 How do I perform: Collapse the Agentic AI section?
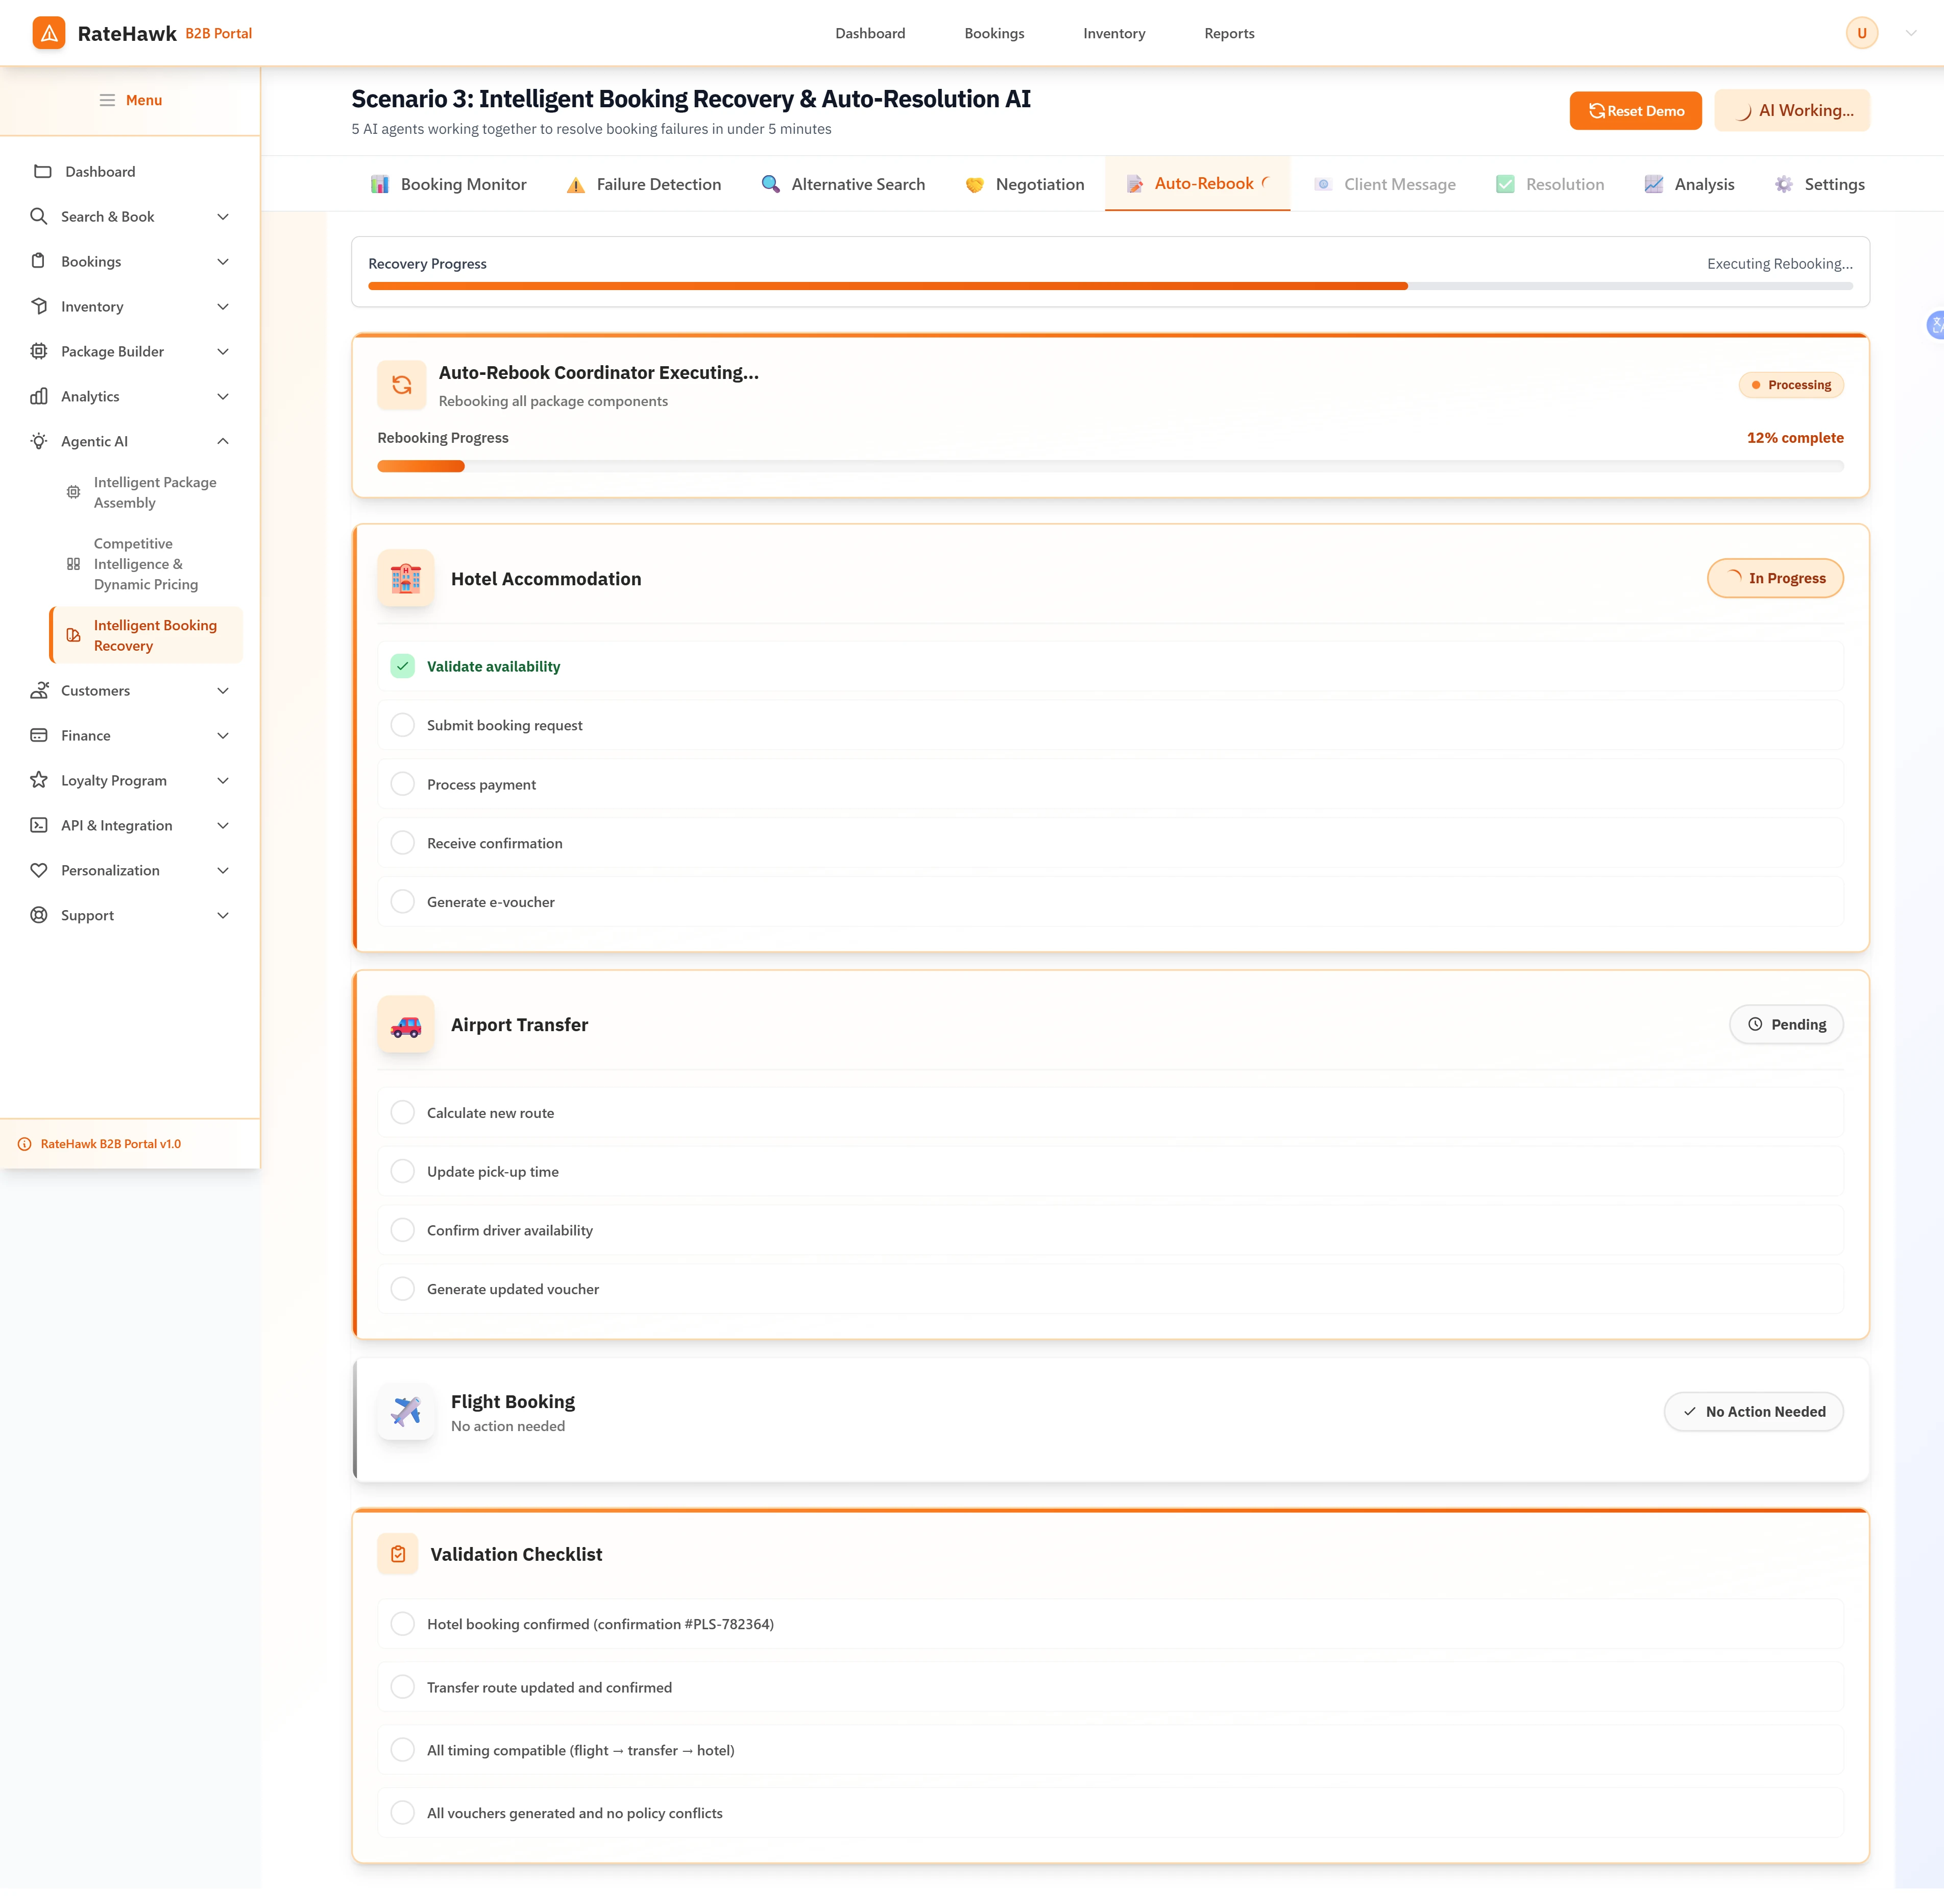pyautogui.click(x=222, y=441)
